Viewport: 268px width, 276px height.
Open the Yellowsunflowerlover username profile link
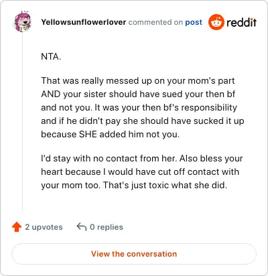[84, 22]
